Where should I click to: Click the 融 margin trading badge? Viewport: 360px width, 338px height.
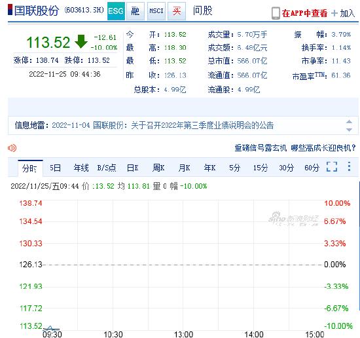pyautogui.click(x=135, y=11)
